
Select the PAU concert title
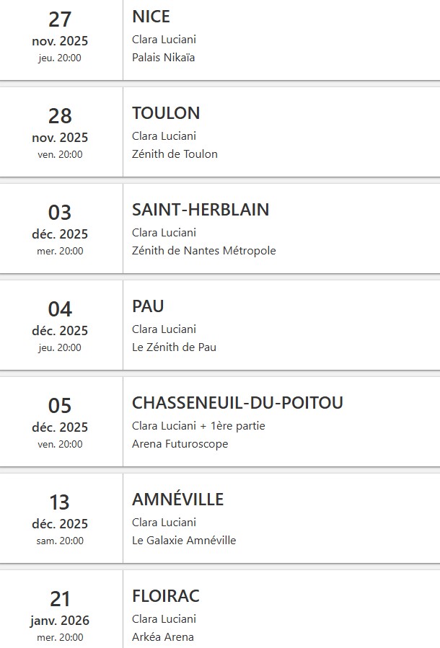(148, 306)
